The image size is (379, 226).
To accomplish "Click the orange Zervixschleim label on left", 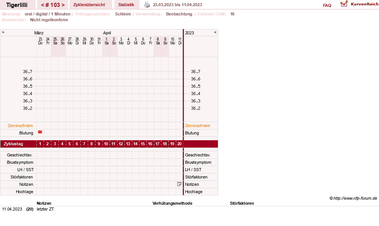I will (20, 126).
